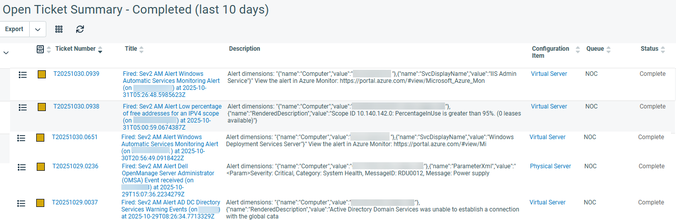Click the column chooser grid icon
The width and height of the screenshot is (676, 220).
59,29
